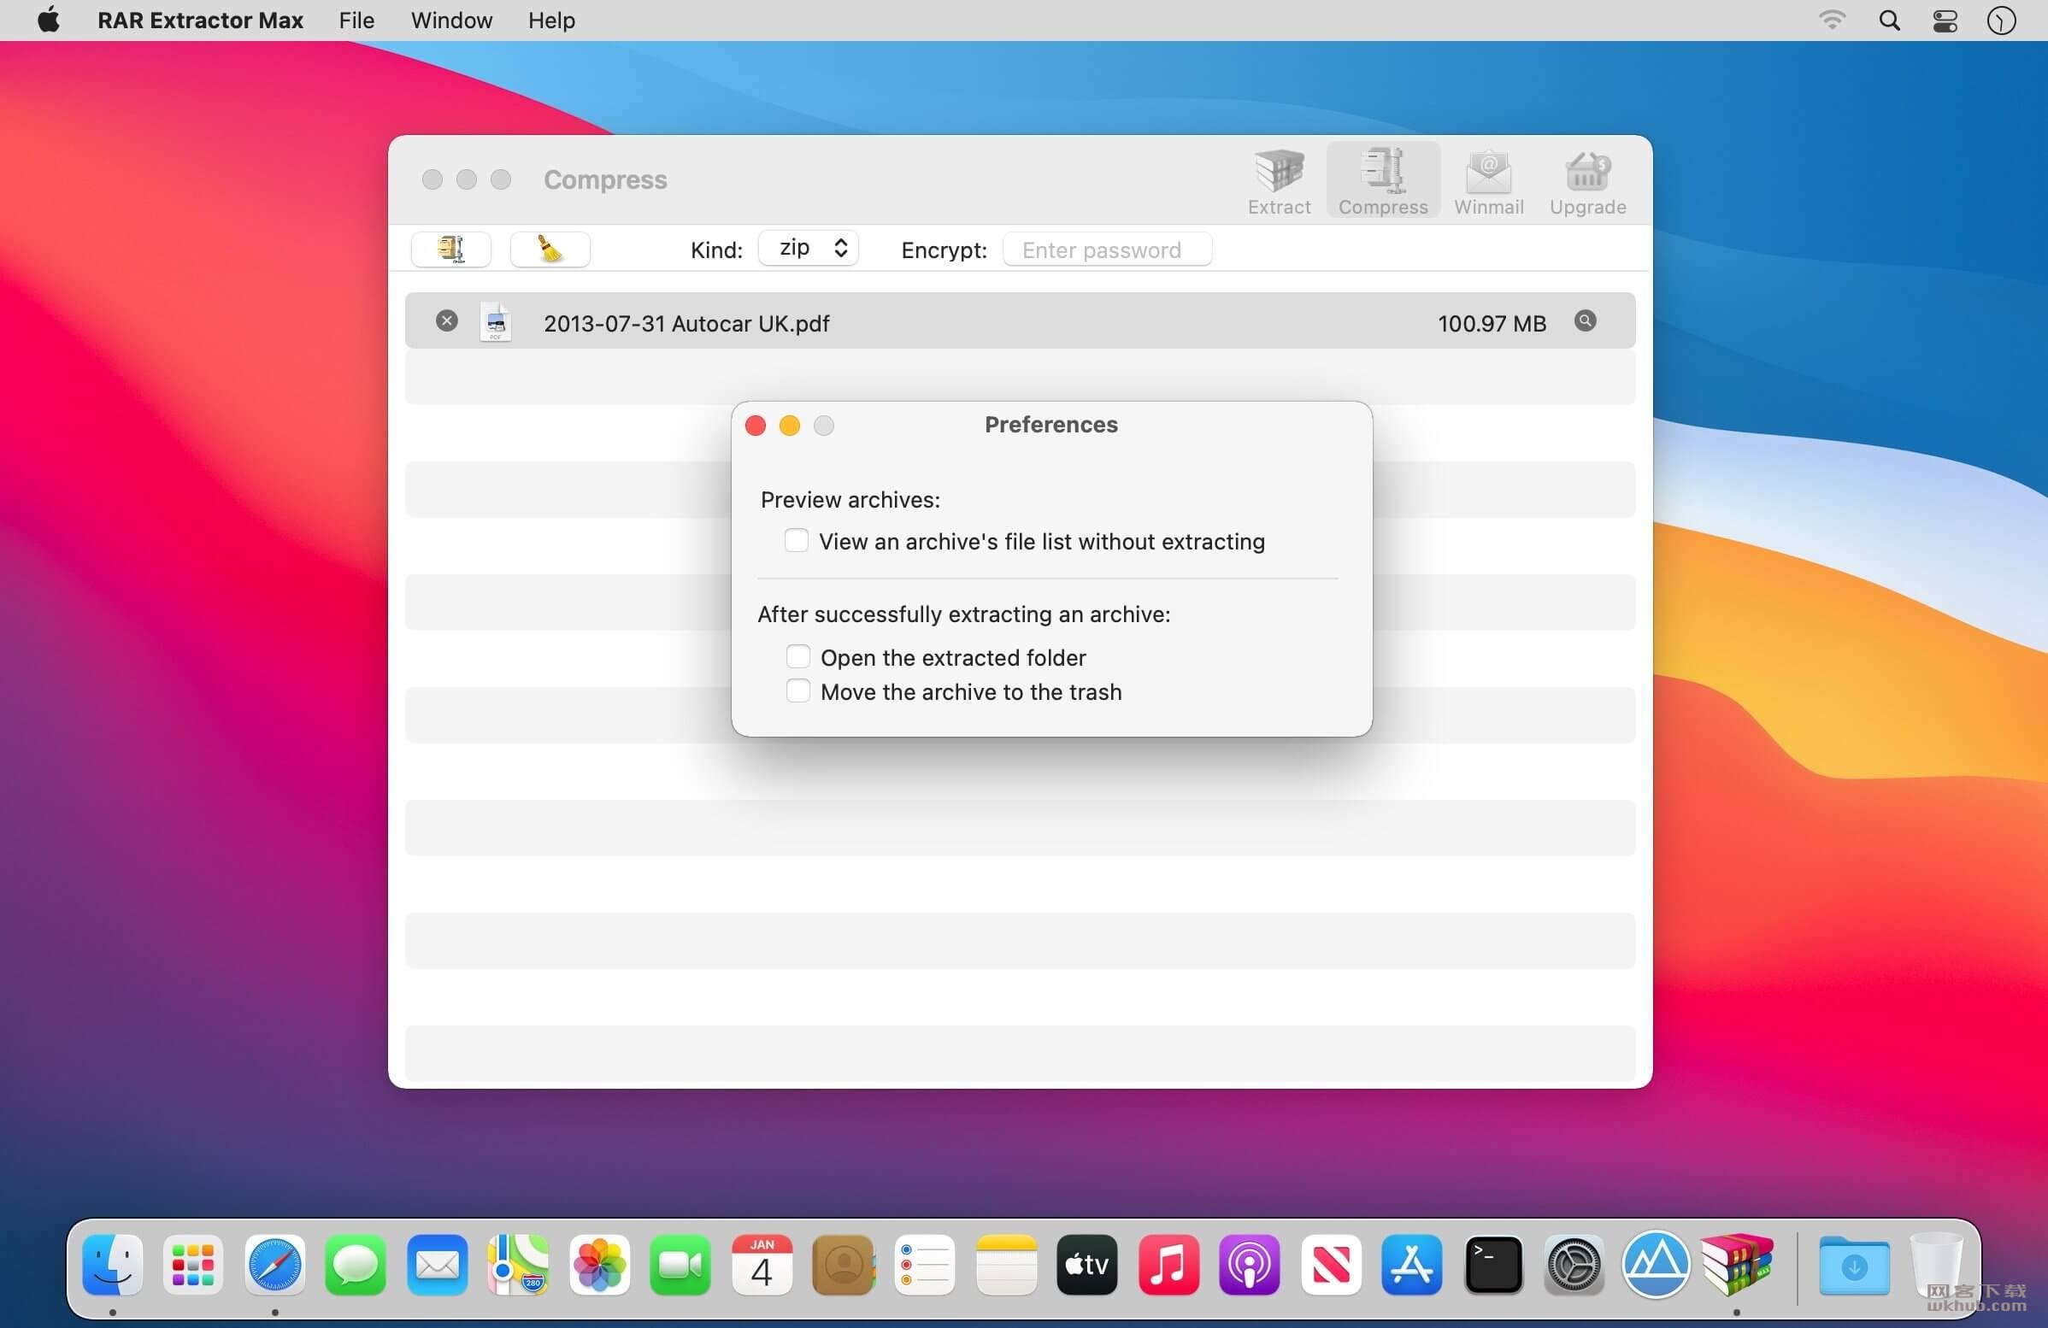
Task: Open the Window menu
Action: pyautogui.click(x=451, y=20)
